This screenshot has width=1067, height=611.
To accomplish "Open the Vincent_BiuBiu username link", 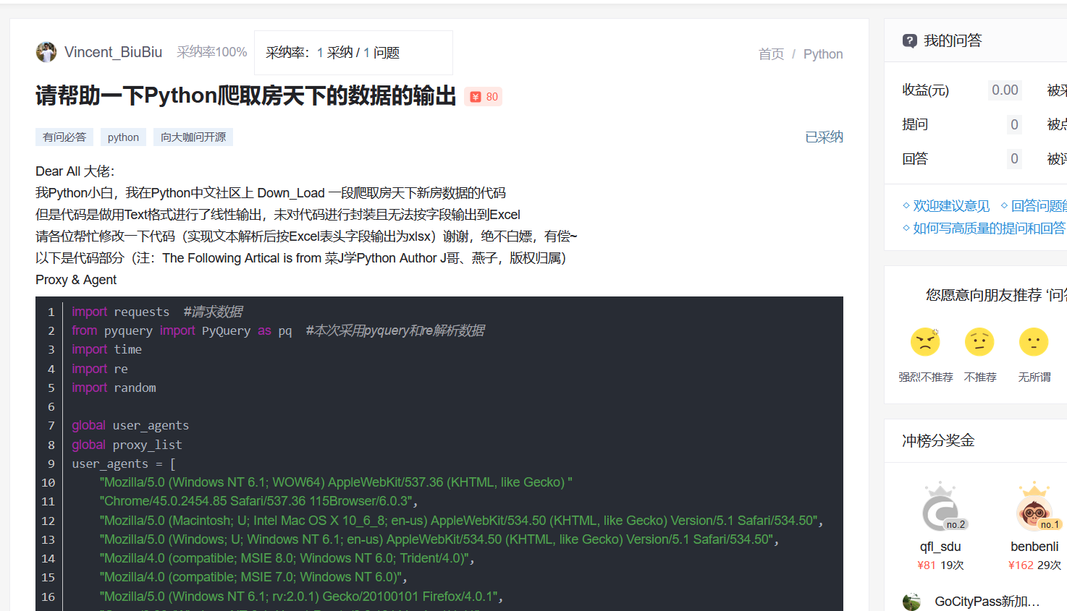I will tap(113, 52).
